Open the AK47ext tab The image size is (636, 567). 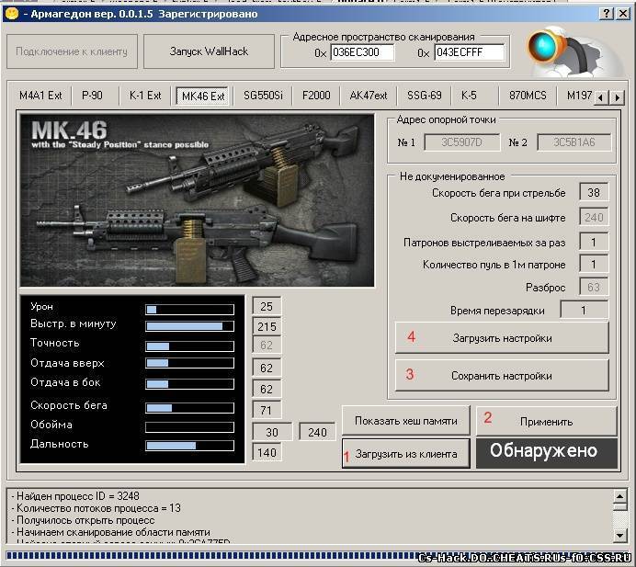coord(369,96)
